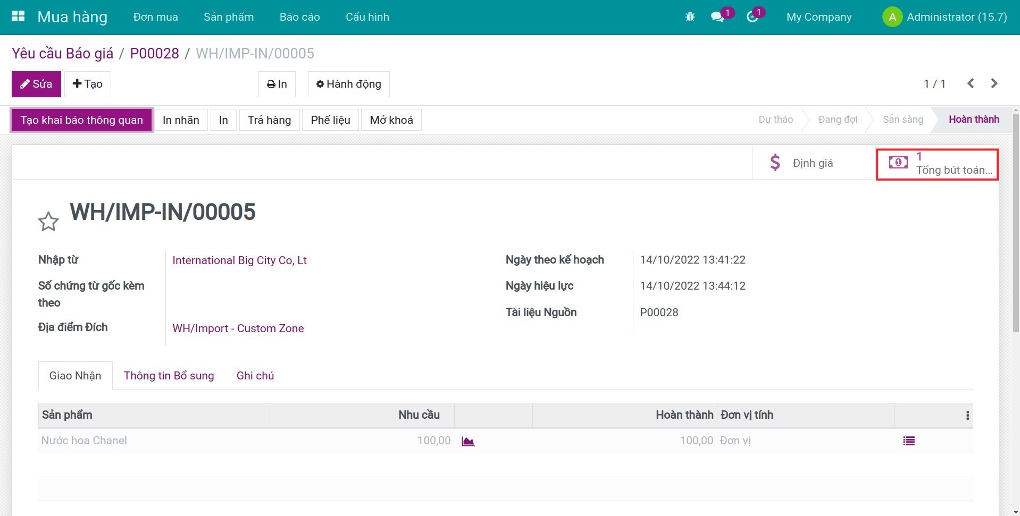Click the Sửa edit button
This screenshot has height=516, width=1020.
tap(36, 84)
